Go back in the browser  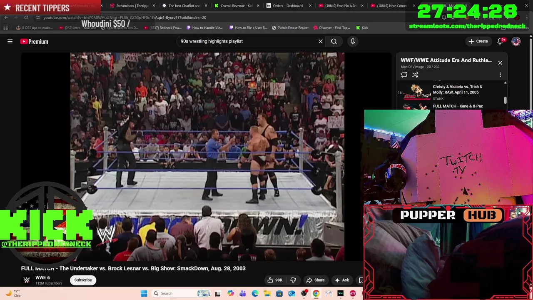point(6,17)
